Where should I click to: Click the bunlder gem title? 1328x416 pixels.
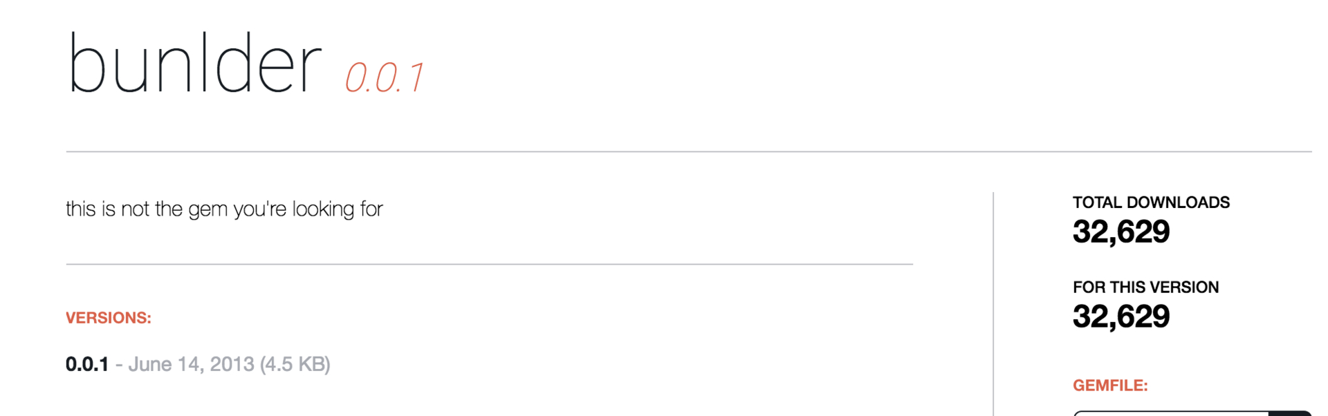pyautogui.click(x=194, y=64)
